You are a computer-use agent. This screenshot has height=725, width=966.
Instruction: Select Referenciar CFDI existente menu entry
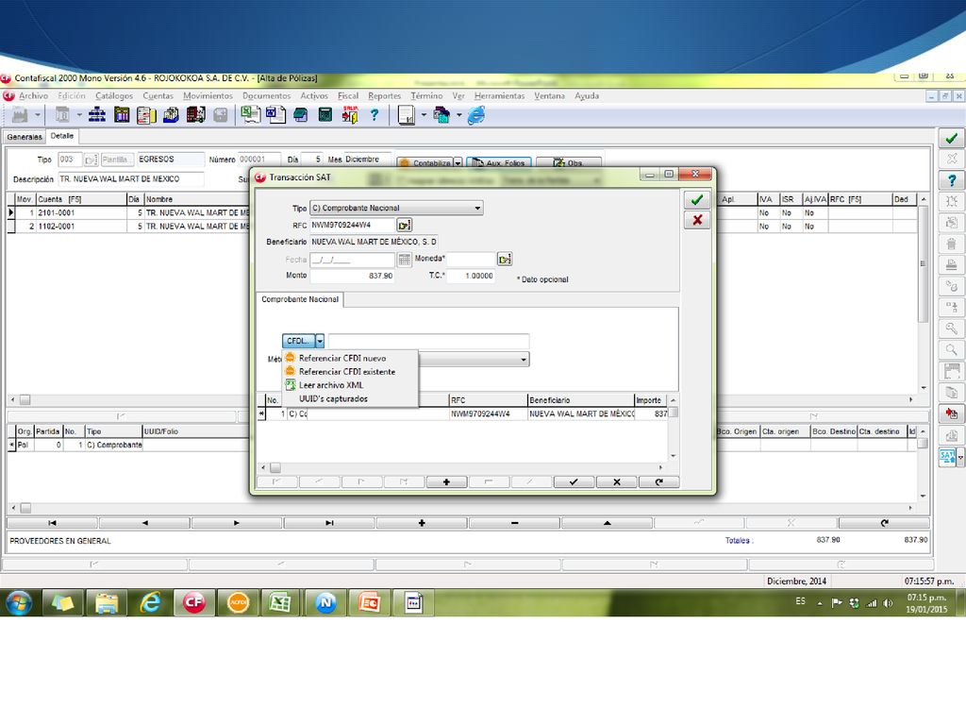347,372
